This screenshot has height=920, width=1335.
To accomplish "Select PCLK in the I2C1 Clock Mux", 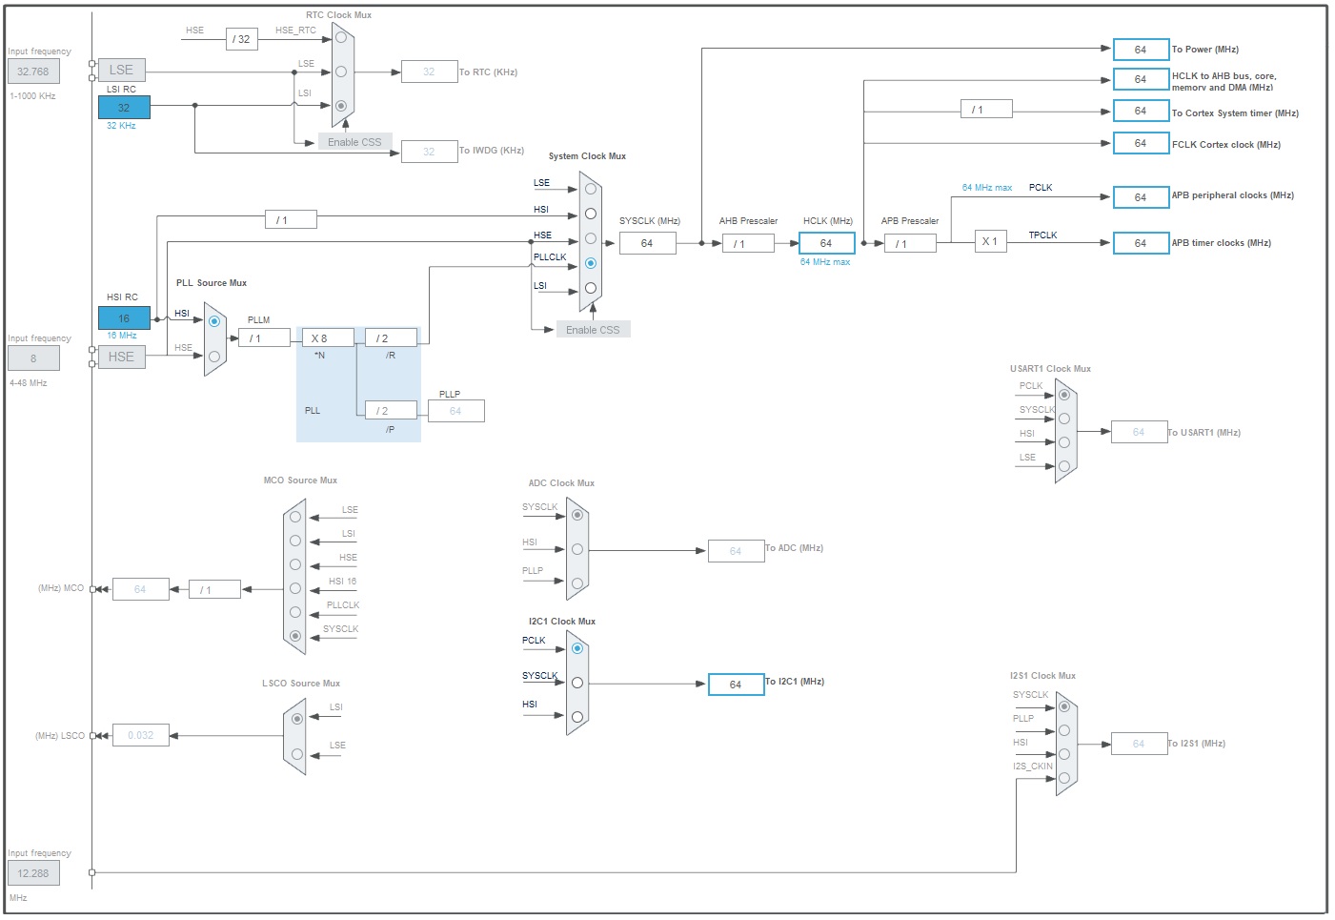I will (x=577, y=648).
